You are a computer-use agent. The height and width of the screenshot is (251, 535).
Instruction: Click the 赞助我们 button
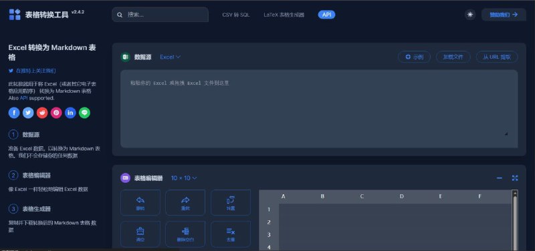click(504, 15)
